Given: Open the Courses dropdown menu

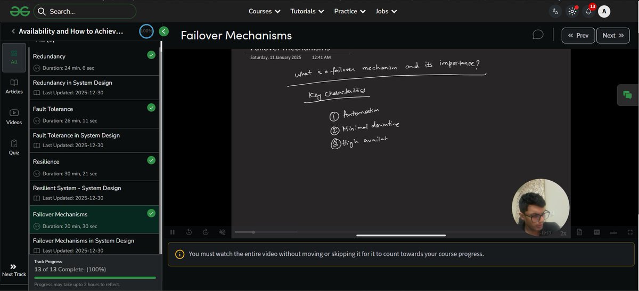Looking at the screenshot, I should (265, 11).
